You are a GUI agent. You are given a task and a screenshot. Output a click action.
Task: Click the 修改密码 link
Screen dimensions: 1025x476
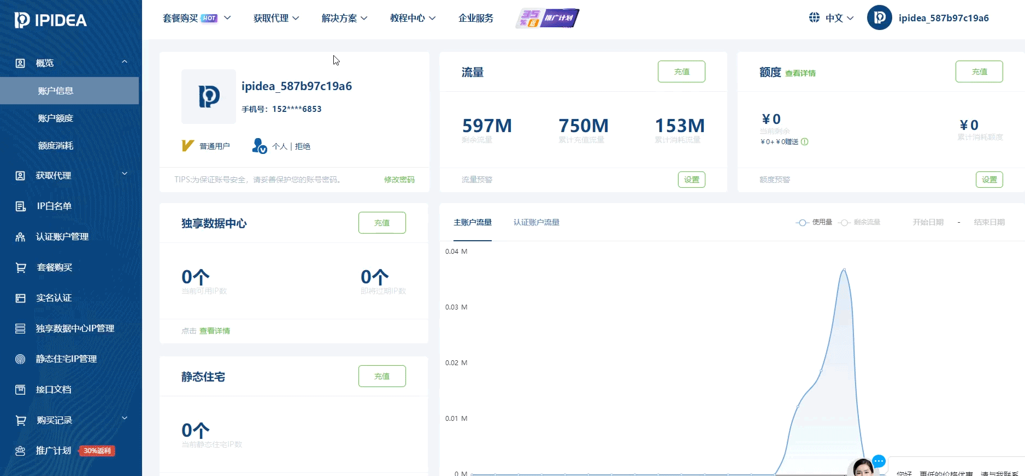pos(399,180)
